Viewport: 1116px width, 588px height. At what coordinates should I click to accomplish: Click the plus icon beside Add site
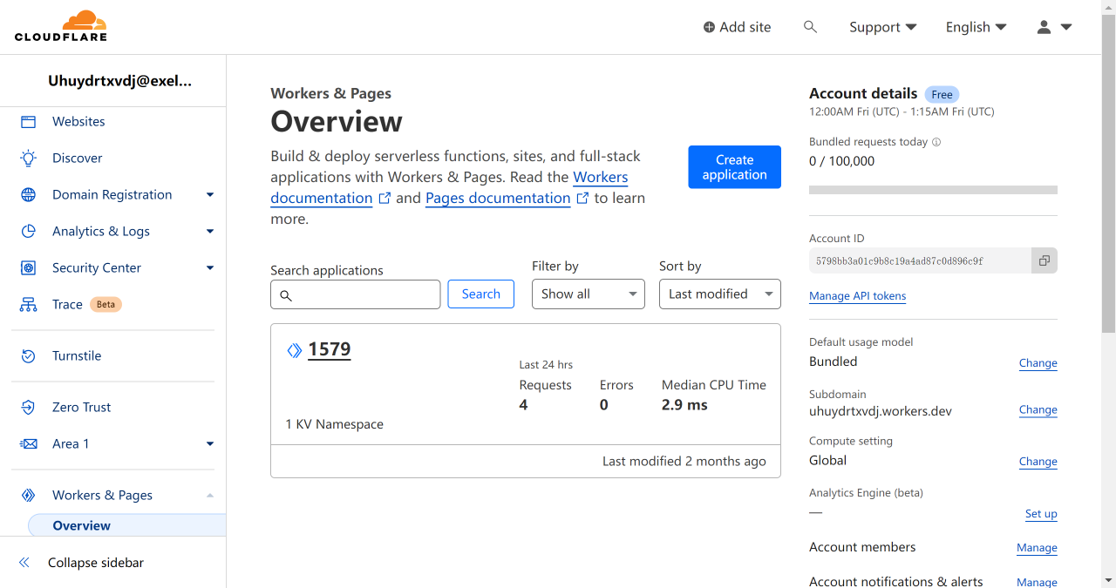tap(709, 27)
